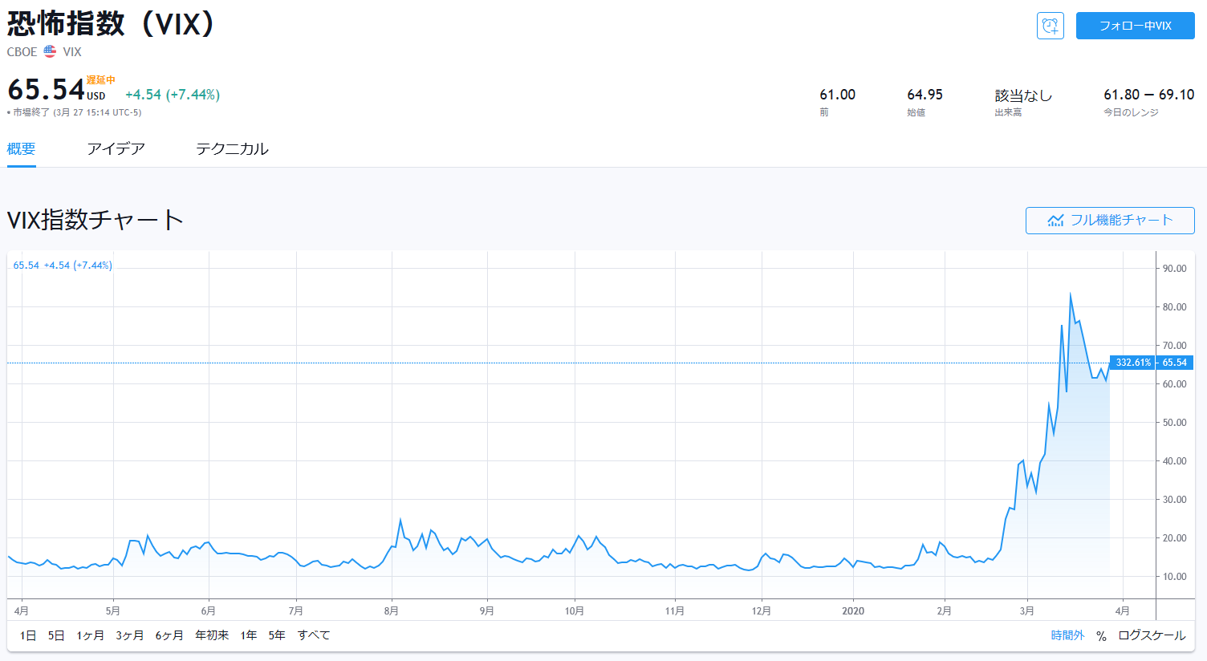Choose the 1ヶ月 range
The image size is (1207, 661).
click(x=91, y=635)
